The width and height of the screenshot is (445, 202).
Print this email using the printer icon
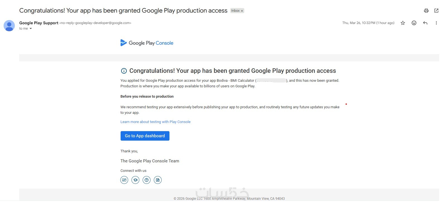click(x=426, y=11)
